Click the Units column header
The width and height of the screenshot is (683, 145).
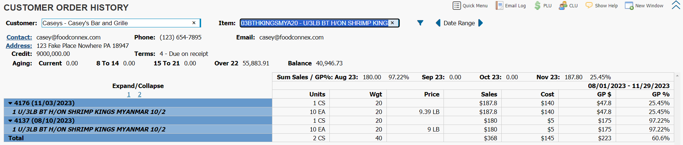click(x=317, y=94)
